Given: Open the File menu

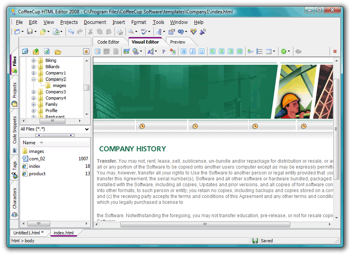Looking at the screenshot, I should (x=19, y=22).
